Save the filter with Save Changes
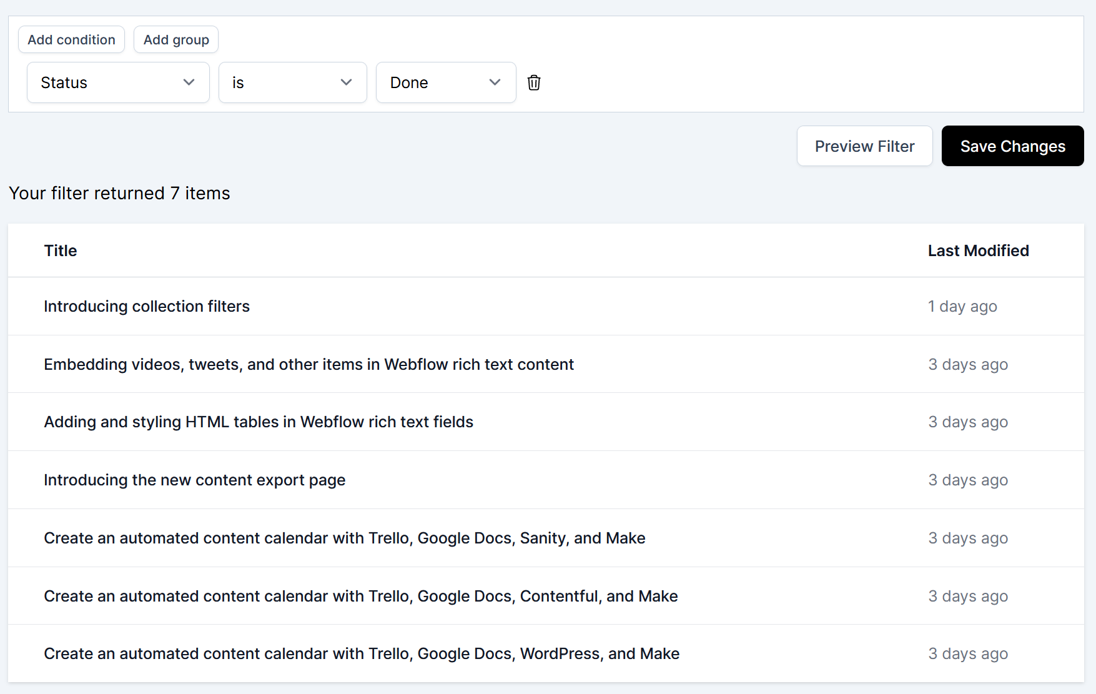The image size is (1096, 694). tap(1012, 146)
